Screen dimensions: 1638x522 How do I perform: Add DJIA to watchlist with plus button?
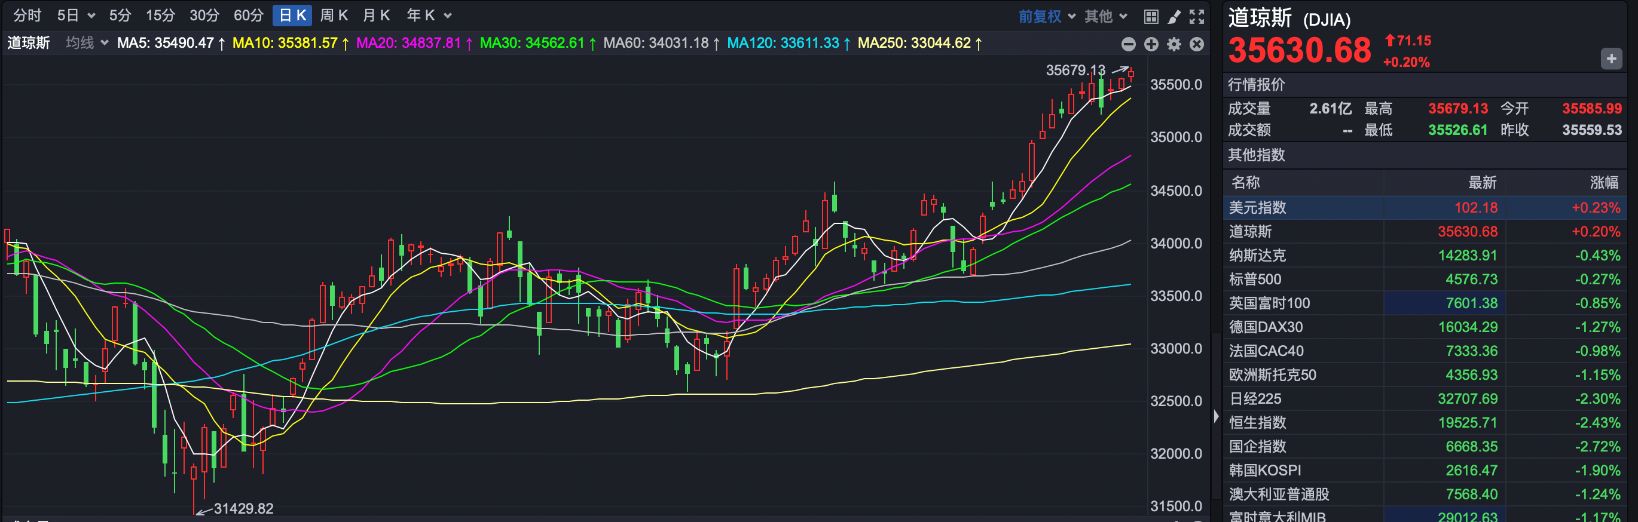click(1611, 59)
